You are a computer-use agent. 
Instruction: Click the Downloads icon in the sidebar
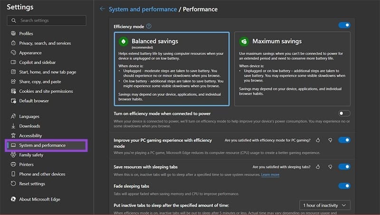(13, 126)
